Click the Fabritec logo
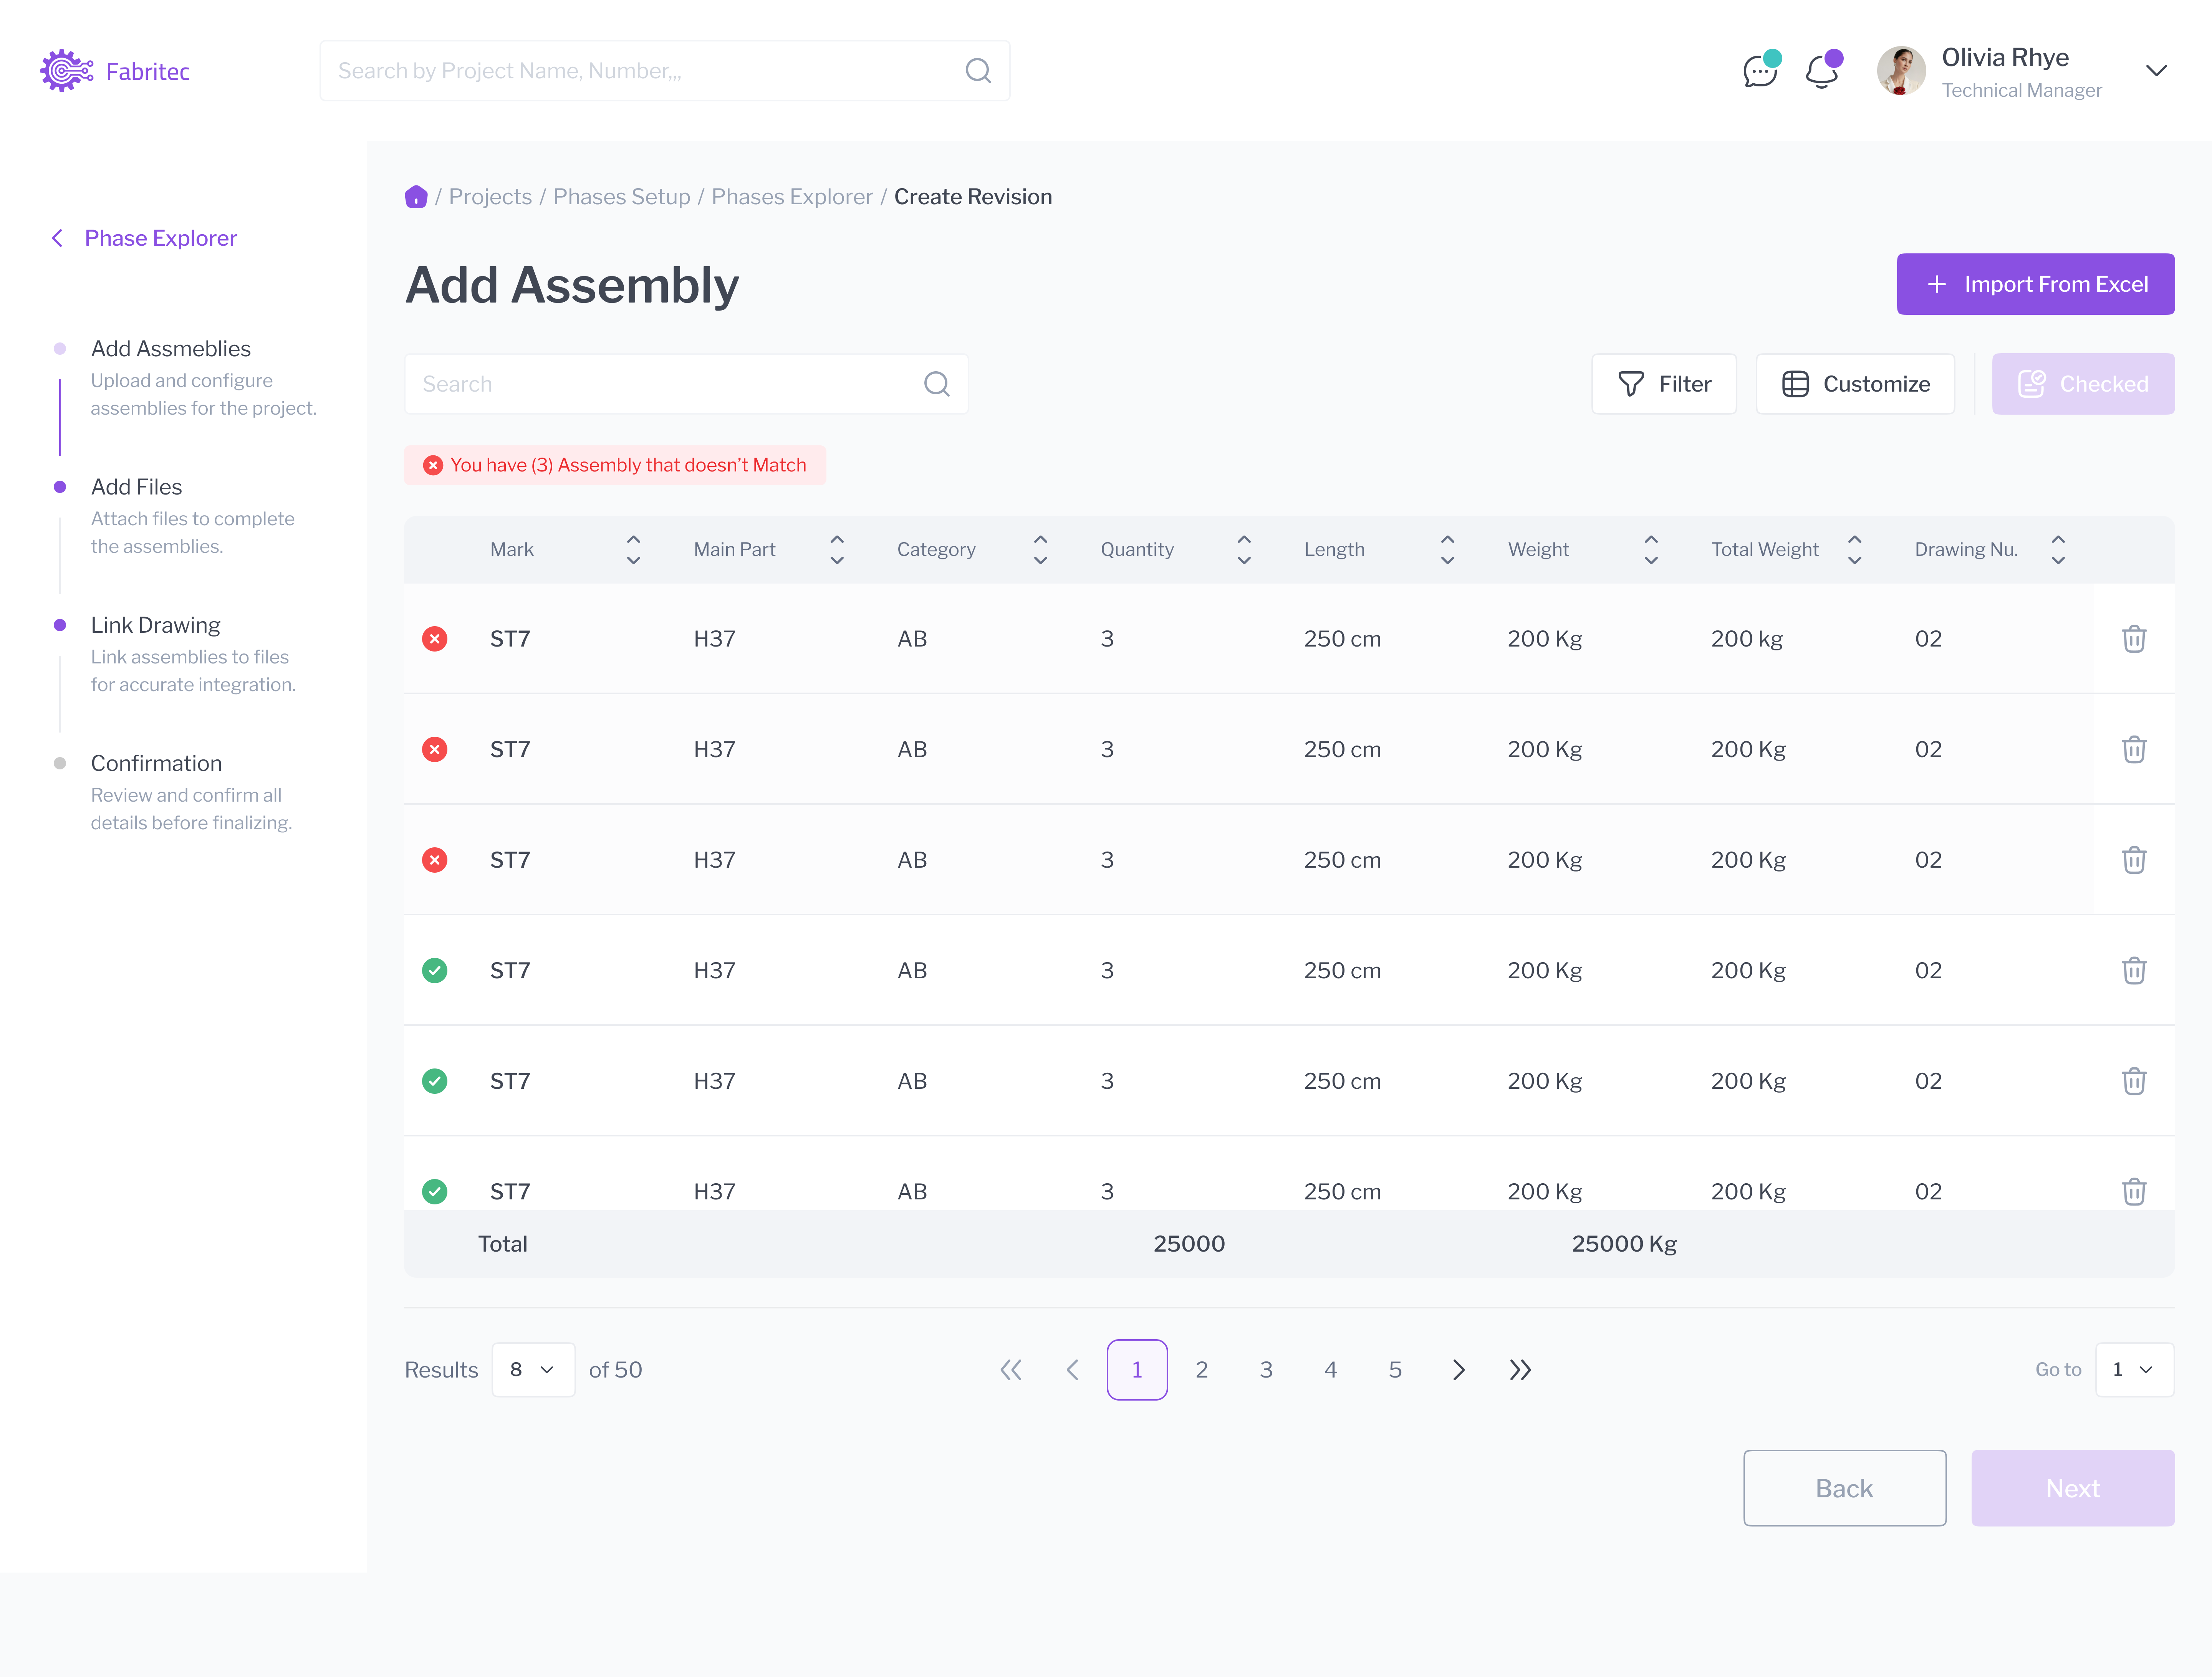2212x1677 pixels. pos(115,71)
